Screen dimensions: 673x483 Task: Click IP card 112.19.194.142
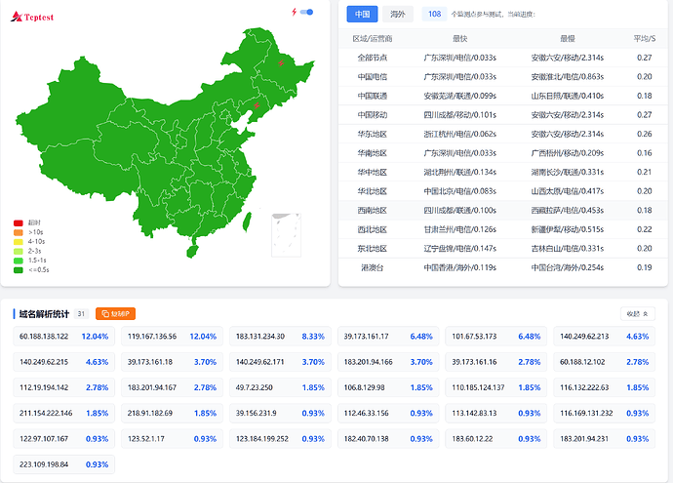click(x=64, y=387)
